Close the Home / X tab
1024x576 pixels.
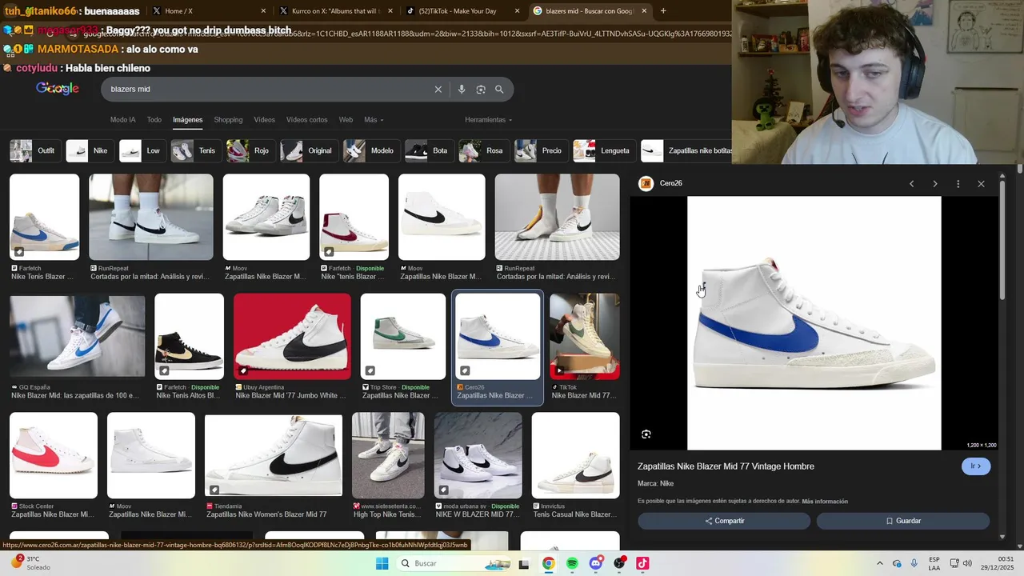coord(263,11)
